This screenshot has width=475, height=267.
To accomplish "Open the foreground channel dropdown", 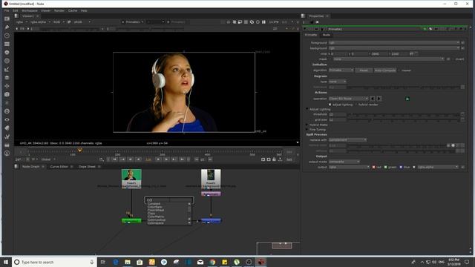I will (x=394, y=43).
